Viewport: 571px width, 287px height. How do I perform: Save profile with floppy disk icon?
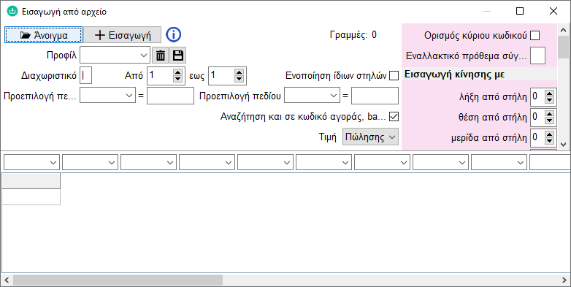click(x=177, y=56)
